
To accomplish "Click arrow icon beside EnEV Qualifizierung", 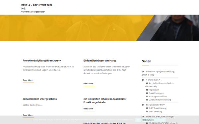I will coord(147,108).
